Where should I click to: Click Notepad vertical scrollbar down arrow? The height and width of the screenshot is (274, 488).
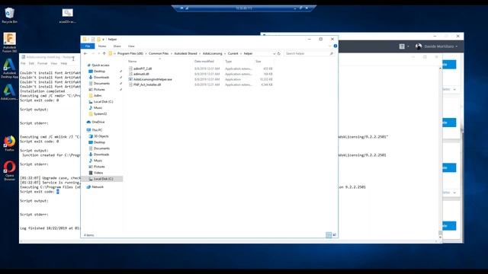pyautogui.click(x=440, y=237)
